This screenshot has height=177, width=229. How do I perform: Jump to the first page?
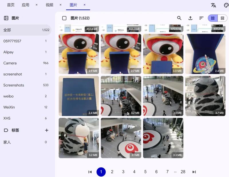pos(90,172)
